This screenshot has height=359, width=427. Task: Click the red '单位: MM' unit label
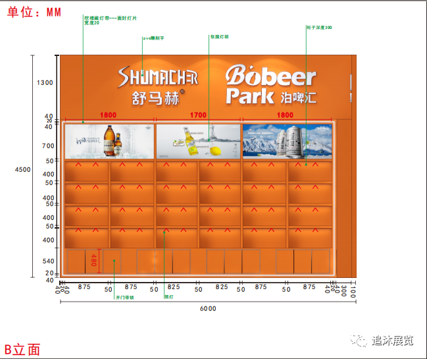point(34,13)
